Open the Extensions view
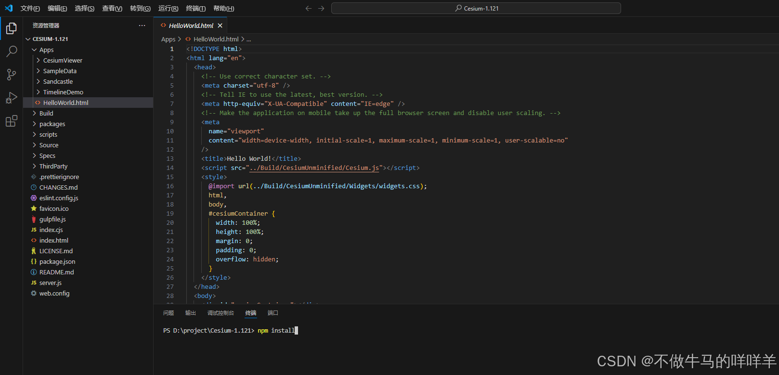Viewport: 779px width, 375px height. (x=12, y=121)
